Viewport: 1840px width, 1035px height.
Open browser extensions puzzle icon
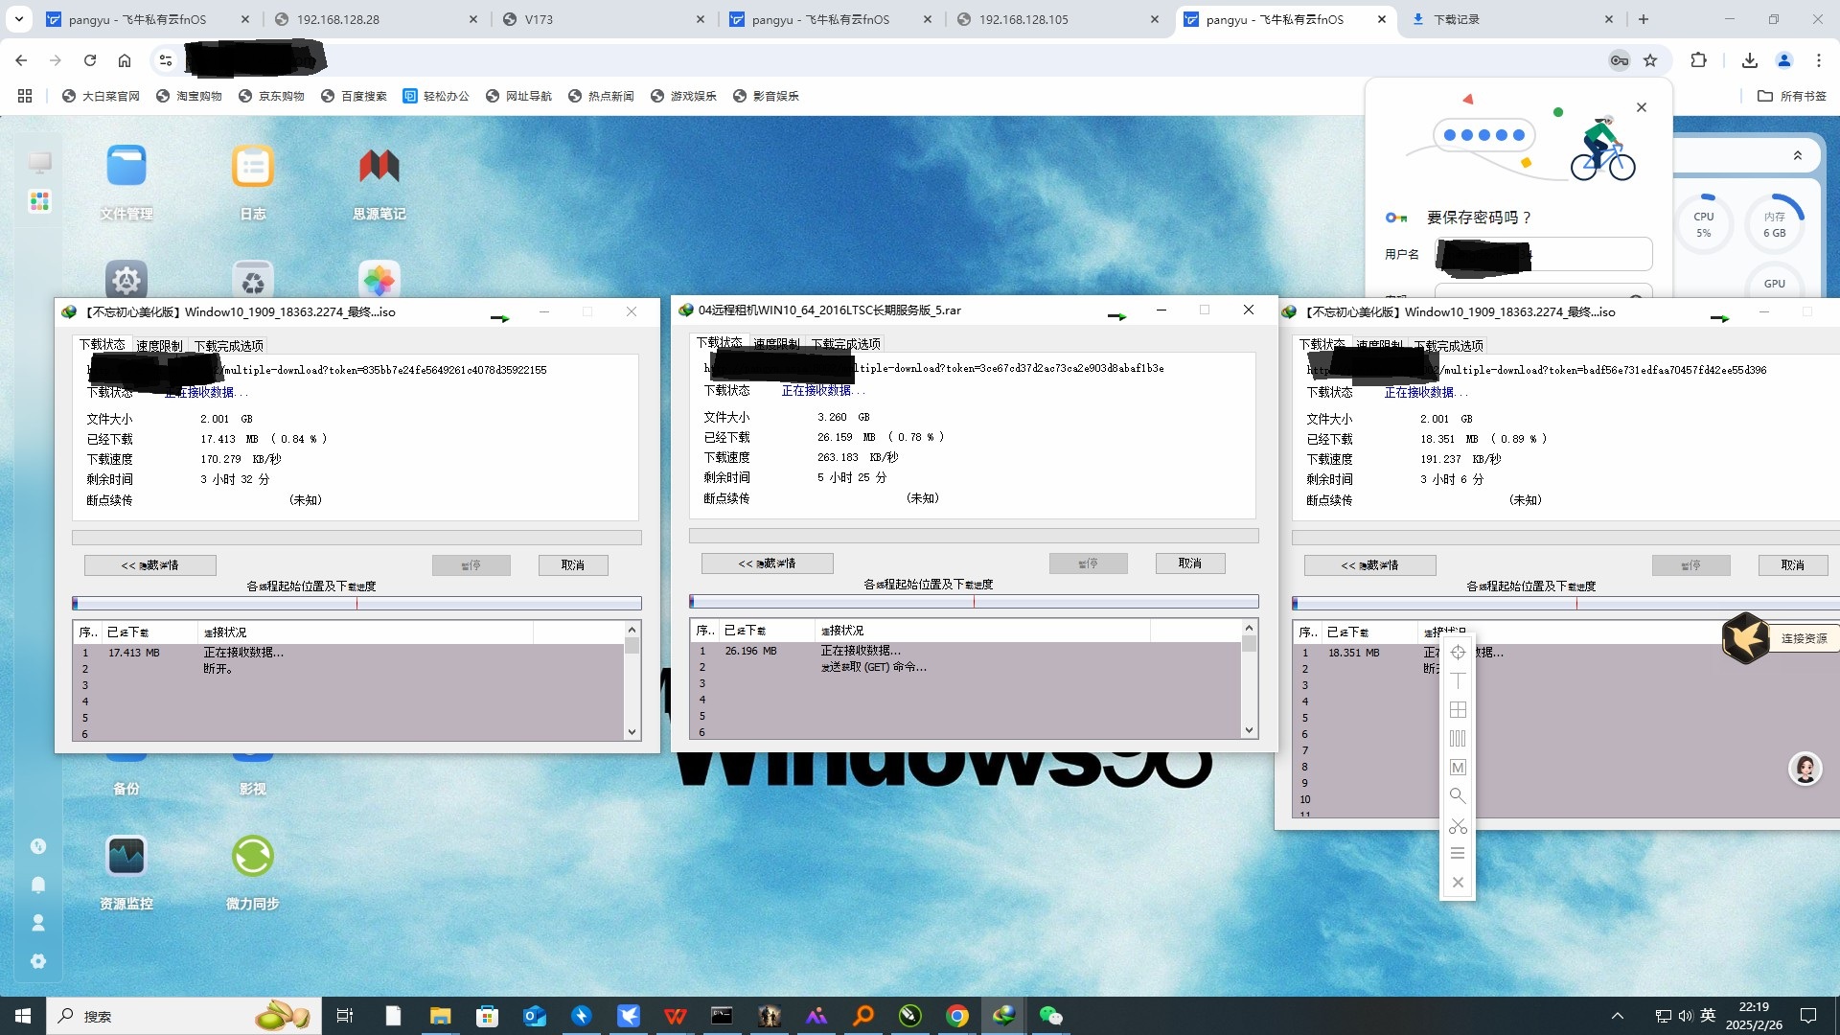coord(1698,60)
